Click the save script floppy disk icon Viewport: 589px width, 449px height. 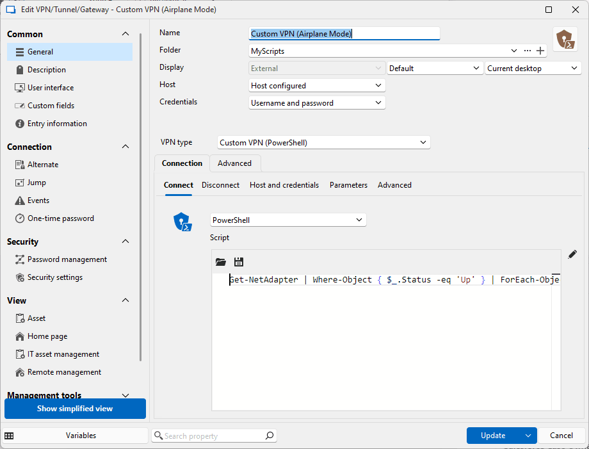(239, 262)
